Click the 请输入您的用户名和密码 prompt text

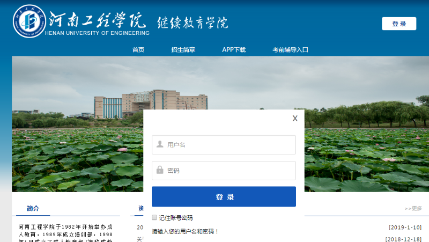(x=185, y=231)
